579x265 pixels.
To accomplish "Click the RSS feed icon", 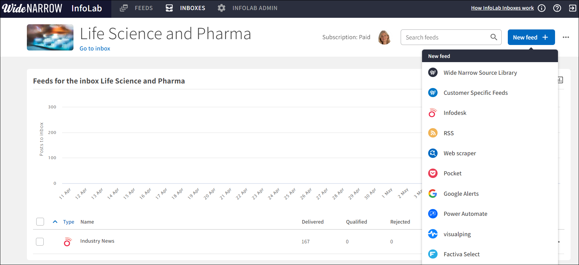I will (433, 133).
